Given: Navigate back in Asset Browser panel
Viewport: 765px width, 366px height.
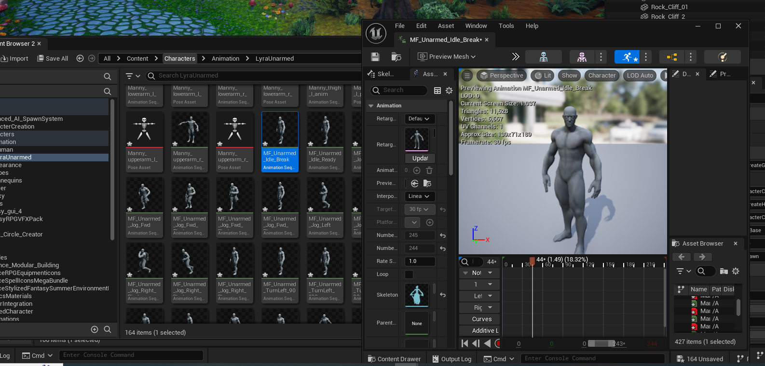Looking at the screenshot, I should [682, 257].
